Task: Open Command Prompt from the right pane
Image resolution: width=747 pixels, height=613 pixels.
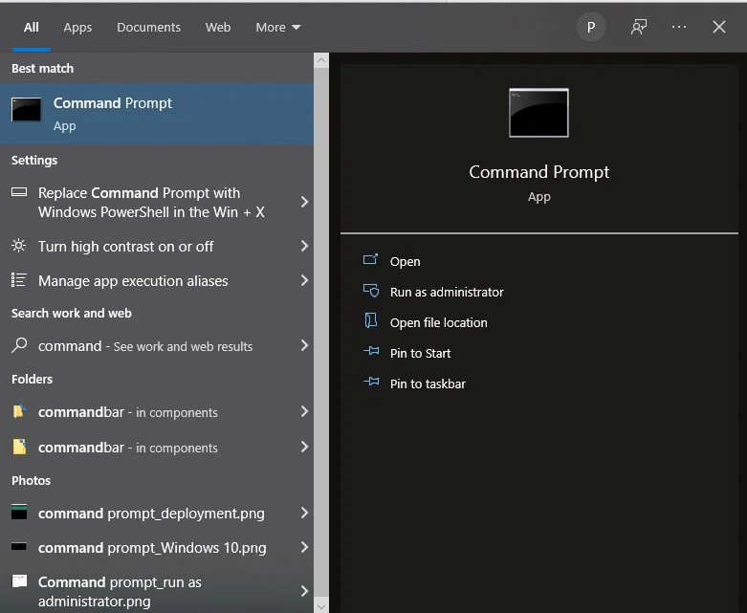Action: tap(405, 261)
